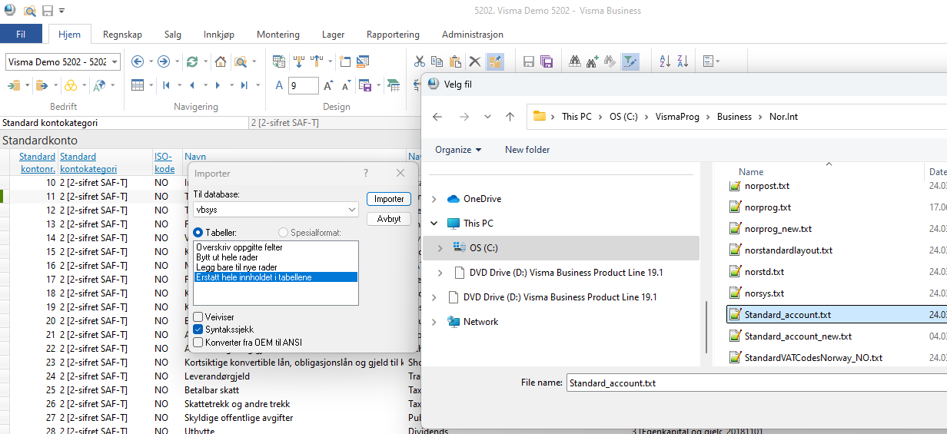Enable the Veiviser checkbox
The image size is (947, 434).
198,316
